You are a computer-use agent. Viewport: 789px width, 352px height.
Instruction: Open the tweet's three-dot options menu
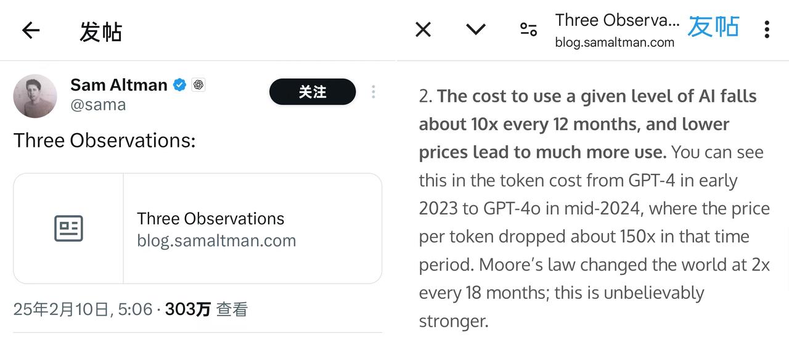(374, 92)
